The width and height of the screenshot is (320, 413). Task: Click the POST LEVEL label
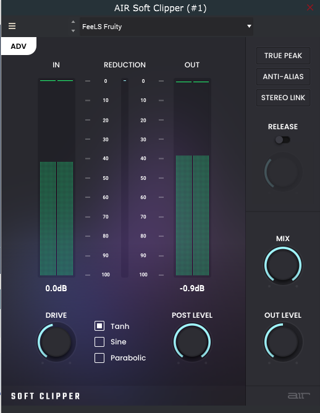[x=192, y=315]
